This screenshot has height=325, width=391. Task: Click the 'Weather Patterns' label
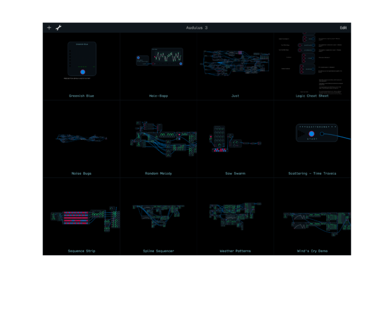tap(235, 250)
